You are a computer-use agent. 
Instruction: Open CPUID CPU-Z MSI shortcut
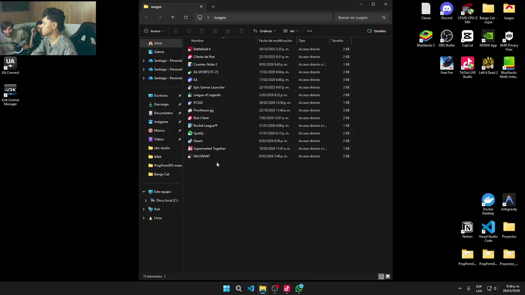467,13
